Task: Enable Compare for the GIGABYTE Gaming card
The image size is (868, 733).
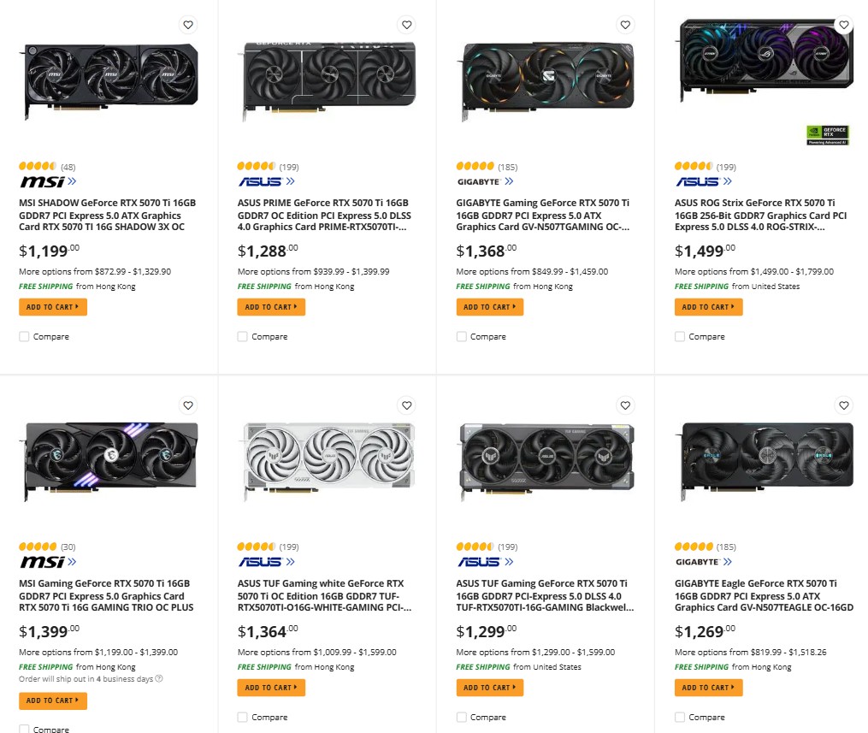Action: click(x=461, y=336)
